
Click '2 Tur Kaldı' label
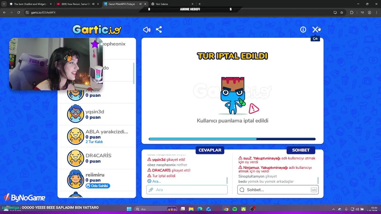click(94, 142)
